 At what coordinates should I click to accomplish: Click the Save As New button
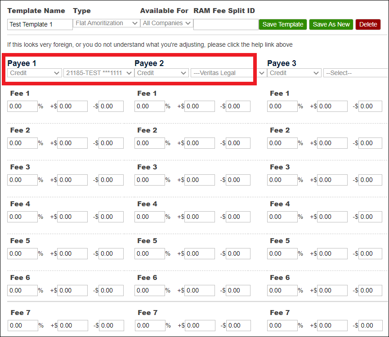tap(331, 24)
